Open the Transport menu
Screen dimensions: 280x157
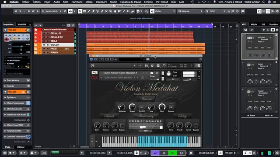[x=101, y=2]
